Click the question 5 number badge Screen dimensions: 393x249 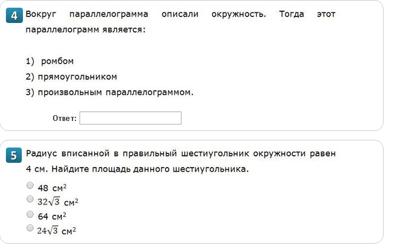14,156
